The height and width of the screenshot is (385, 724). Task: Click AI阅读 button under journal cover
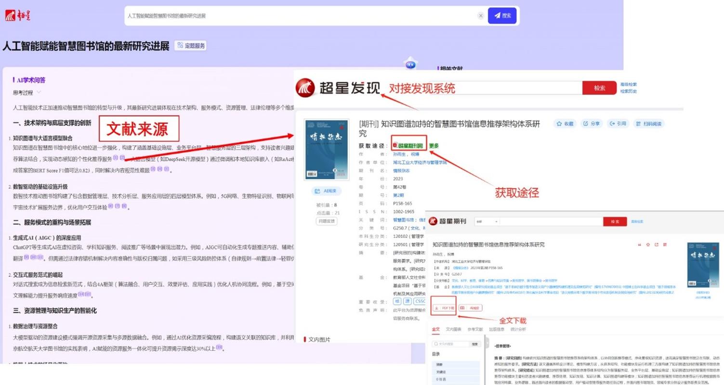[x=326, y=191]
